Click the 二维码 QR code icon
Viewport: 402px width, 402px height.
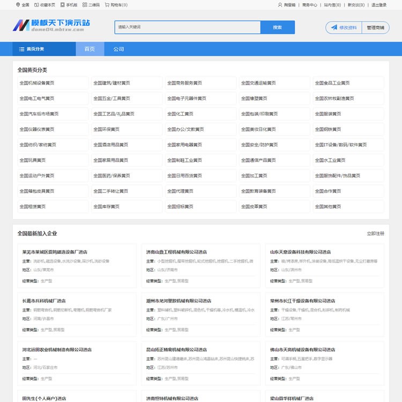tap(85, 5)
